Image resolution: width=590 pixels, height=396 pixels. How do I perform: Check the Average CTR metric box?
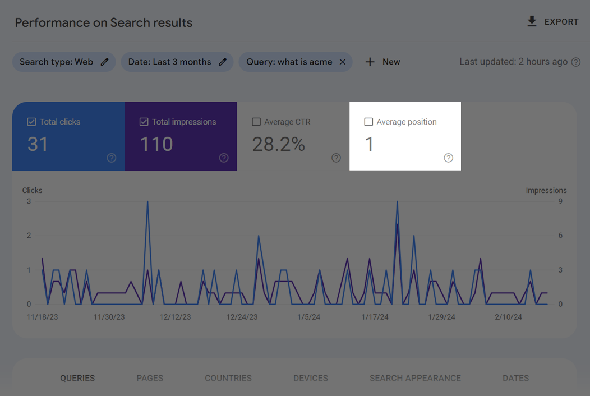click(x=256, y=122)
